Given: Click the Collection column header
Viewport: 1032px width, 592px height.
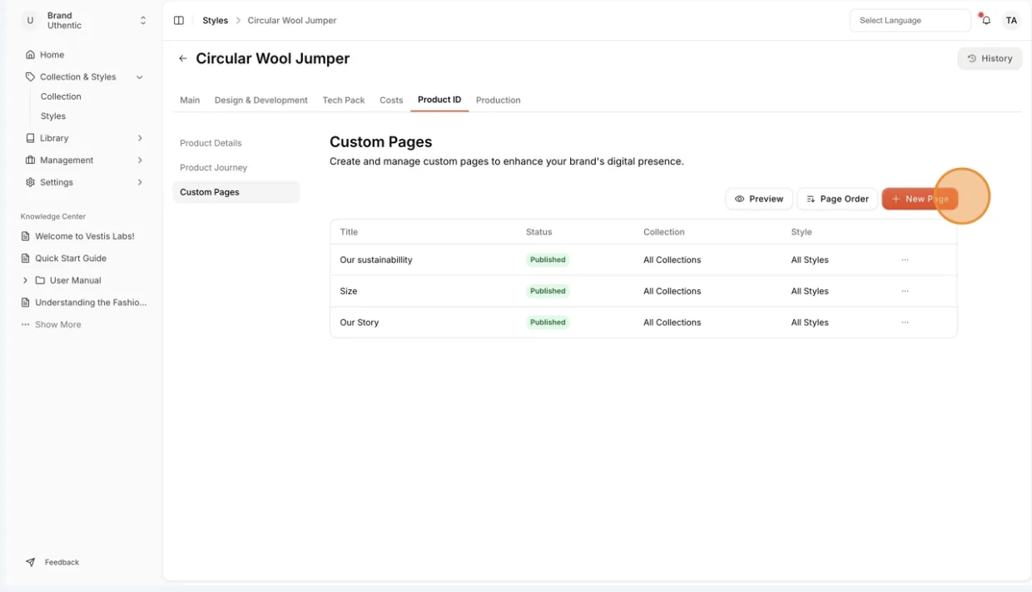Looking at the screenshot, I should (x=664, y=232).
